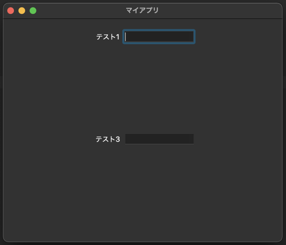
Task: Close the マイアプリ window with red button
Action: [10, 11]
